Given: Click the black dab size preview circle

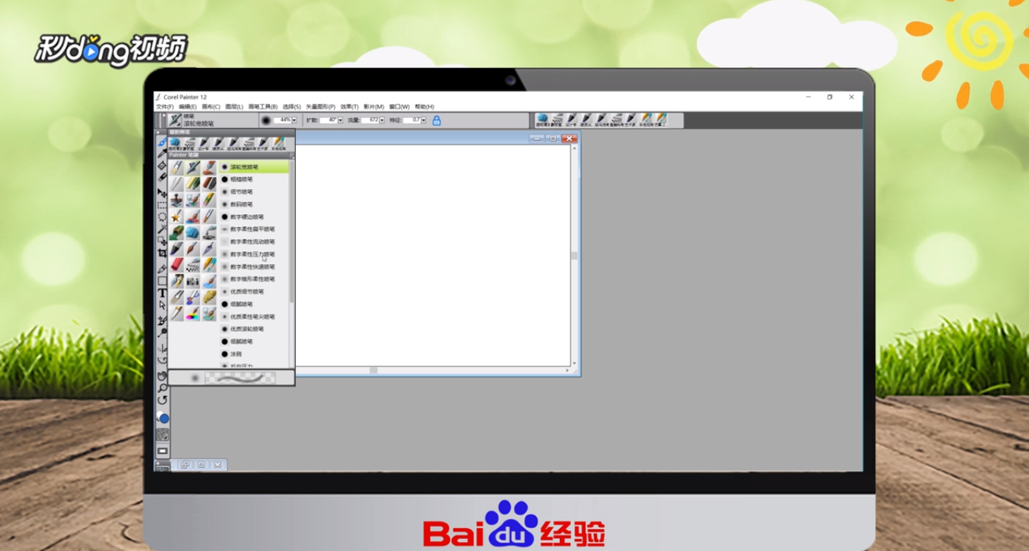Looking at the screenshot, I should tap(266, 120).
